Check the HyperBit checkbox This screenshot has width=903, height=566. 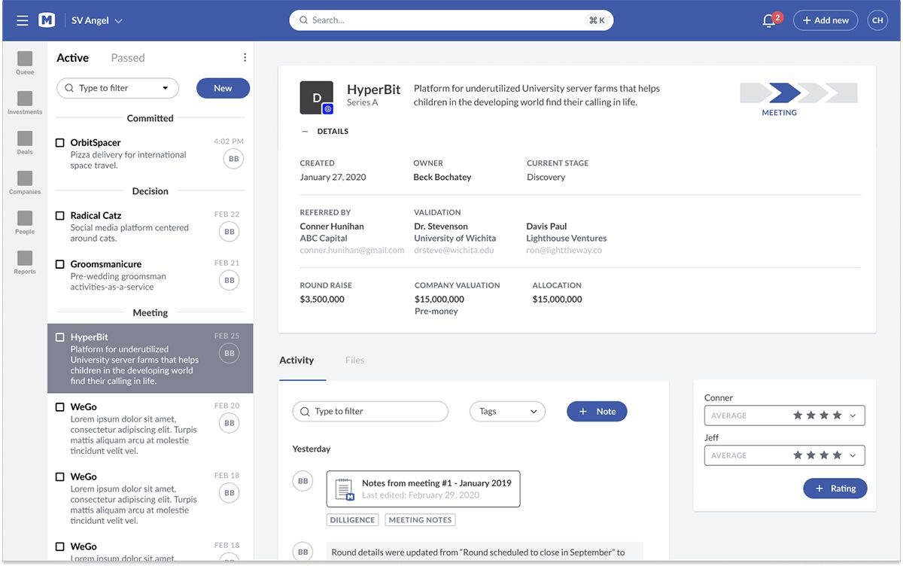coord(60,337)
